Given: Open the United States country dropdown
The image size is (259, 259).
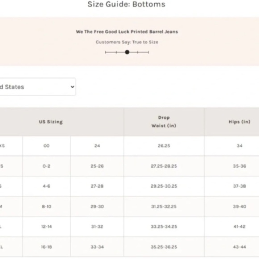Looking at the screenshot, I should pyautogui.click(x=38, y=87).
